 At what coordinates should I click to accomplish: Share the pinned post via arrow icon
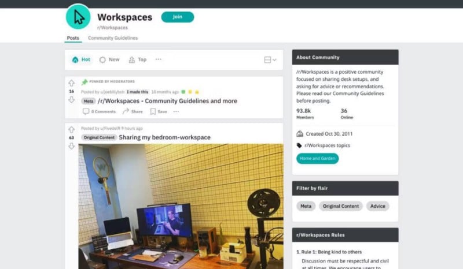click(x=126, y=111)
